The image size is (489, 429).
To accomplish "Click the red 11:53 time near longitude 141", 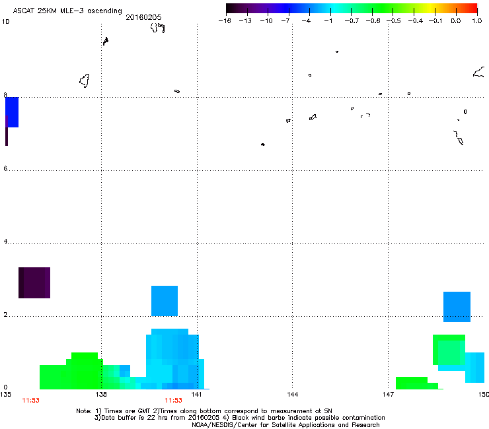I will point(173,401).
